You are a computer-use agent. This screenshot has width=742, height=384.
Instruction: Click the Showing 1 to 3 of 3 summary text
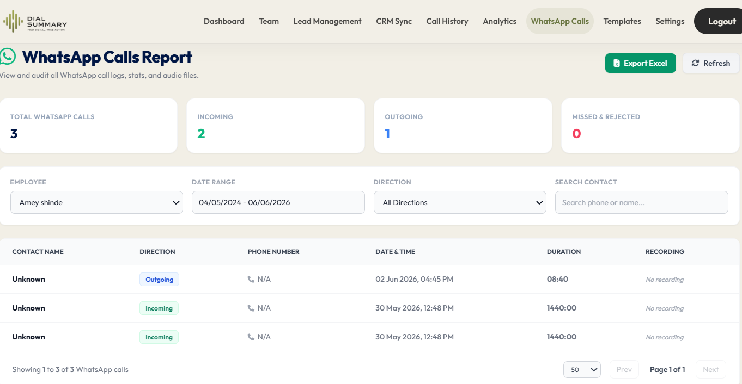[x=70, y=369]
